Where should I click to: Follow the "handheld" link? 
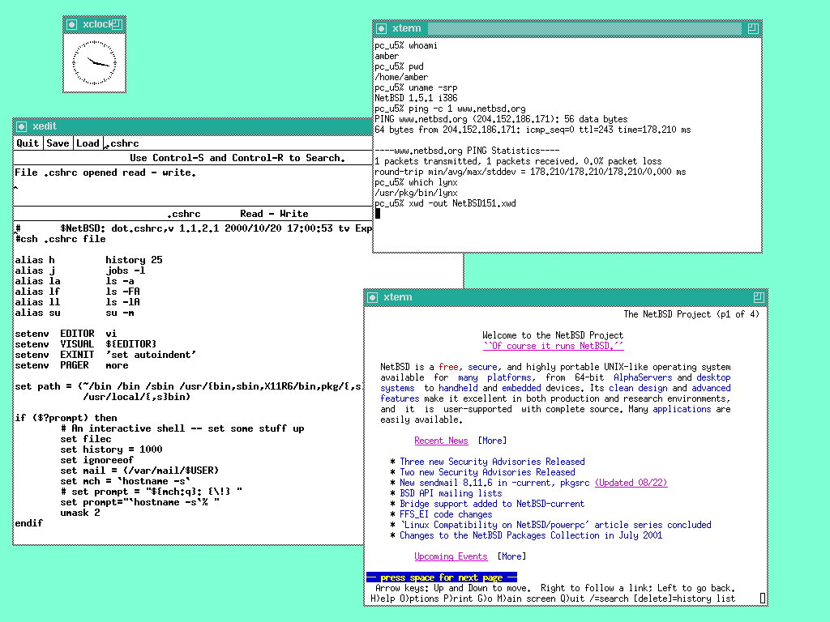point(458,388)
